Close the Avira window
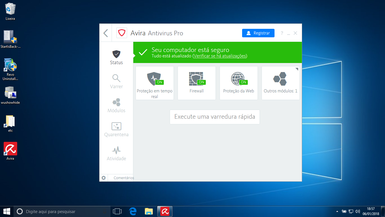Screen dimensions: 385x217 coord(295,33)
